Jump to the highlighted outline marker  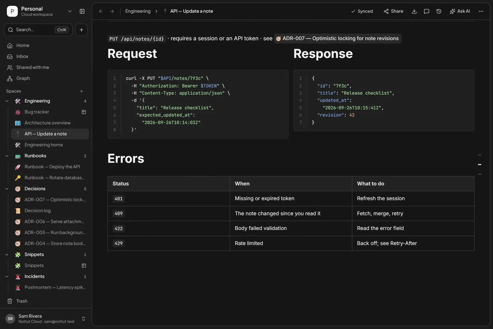479,165
